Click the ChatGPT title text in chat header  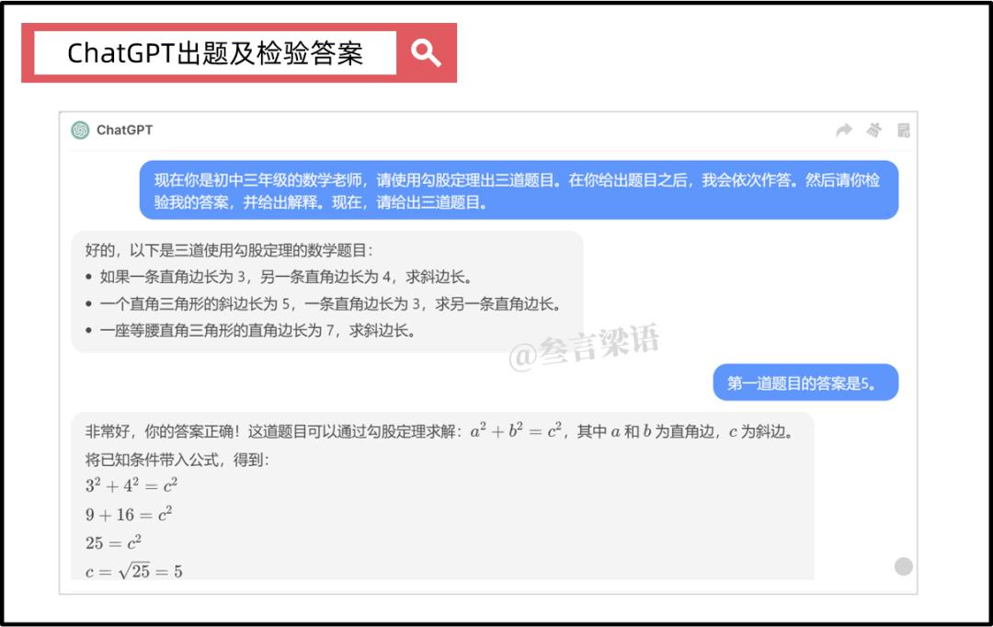pos(124,130)
